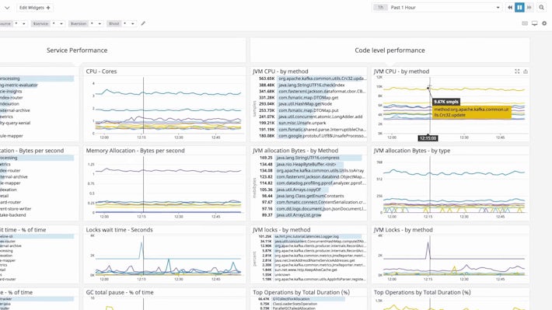Edit template variables with pencil icon
The width and height of the screenshot is (552, 310).
(143, 23)
